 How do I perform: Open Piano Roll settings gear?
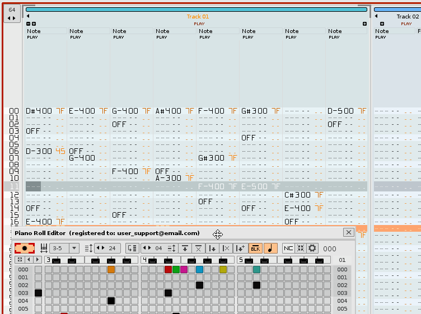312,248
